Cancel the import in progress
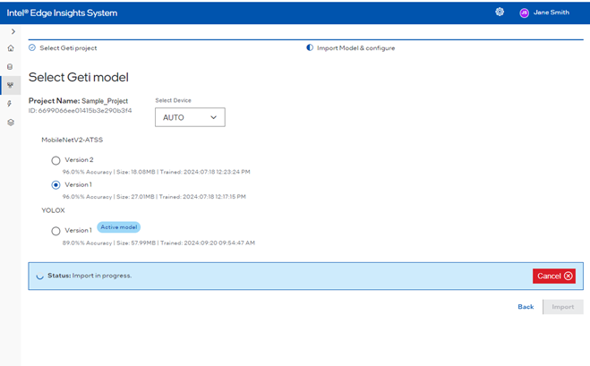 point(554,277)
